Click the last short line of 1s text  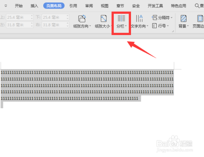pyautogui.click(x=69, y=98)
